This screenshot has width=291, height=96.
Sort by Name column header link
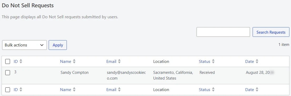[x=66, y=61]
